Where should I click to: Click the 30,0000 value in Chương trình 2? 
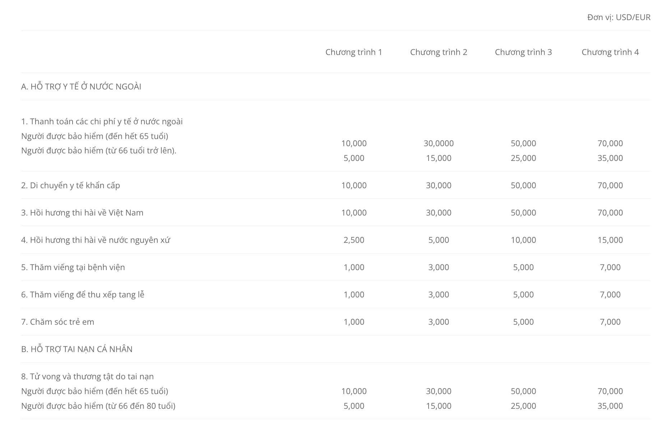(439, 143)
